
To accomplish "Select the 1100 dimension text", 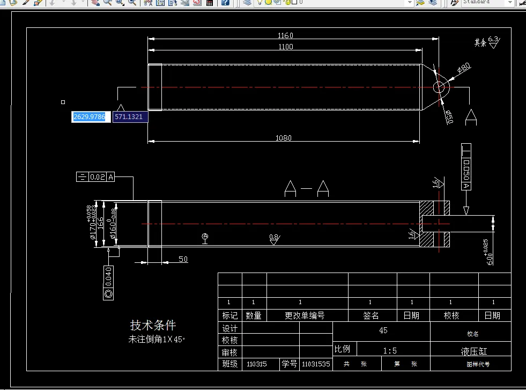I will click(x=286, y=47).
